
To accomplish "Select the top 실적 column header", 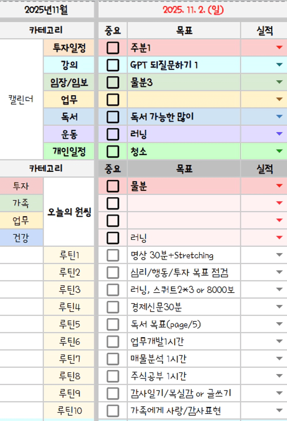I will coord(264,31).
